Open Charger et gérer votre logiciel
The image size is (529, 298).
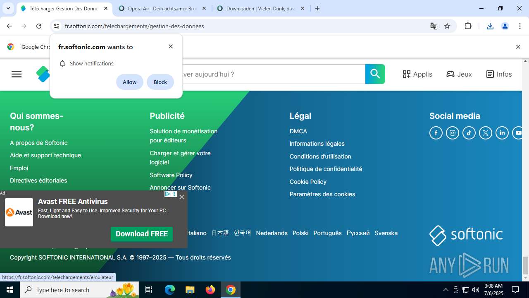tap(180, 158)
